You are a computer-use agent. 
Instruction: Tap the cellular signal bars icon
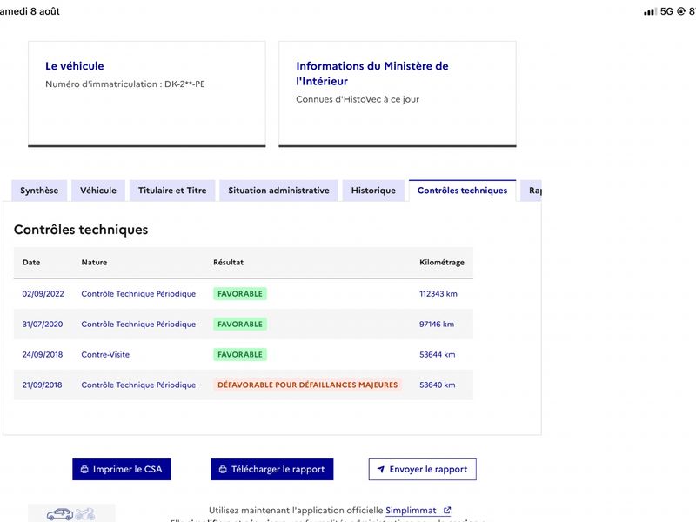[650, 11]
